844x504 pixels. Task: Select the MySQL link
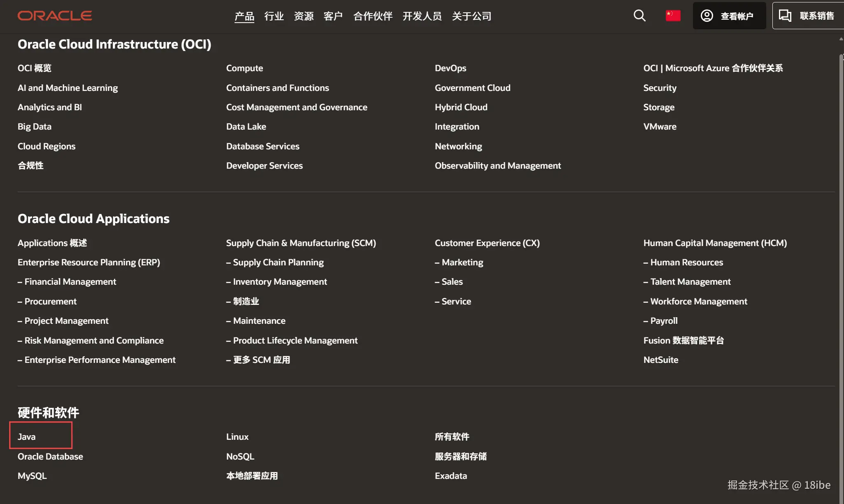tap(32, 476)
